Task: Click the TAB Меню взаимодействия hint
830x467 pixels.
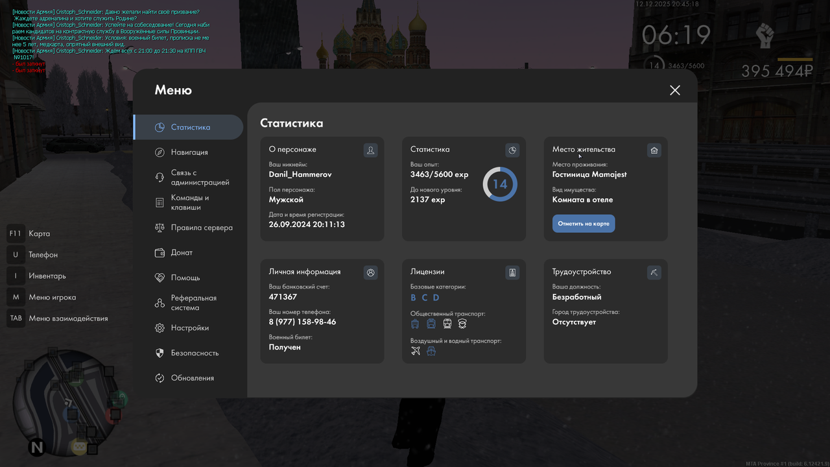Action: (x=58, y=318)
